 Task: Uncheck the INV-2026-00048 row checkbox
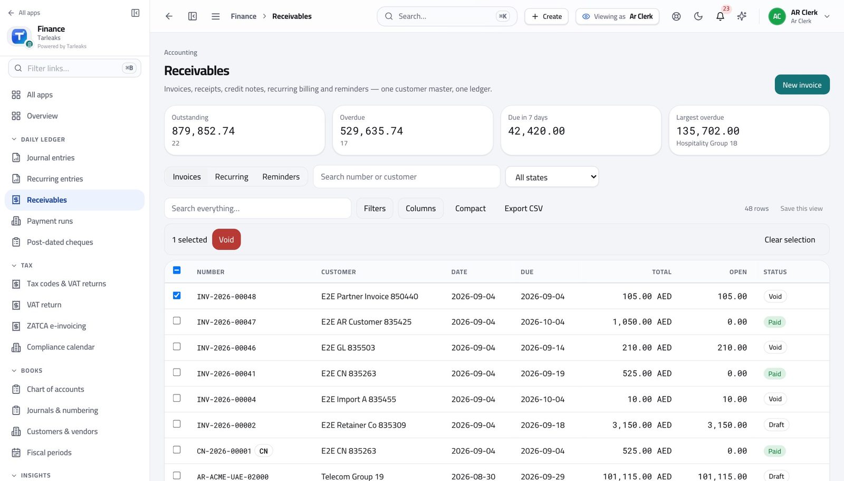[177, 296]
